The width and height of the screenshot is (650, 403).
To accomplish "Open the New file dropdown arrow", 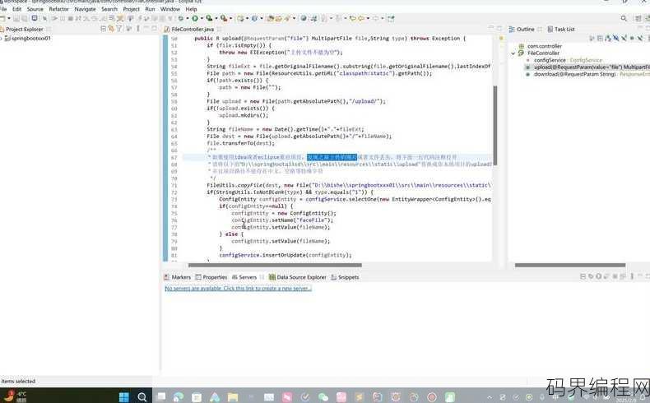I will [9, 18].
